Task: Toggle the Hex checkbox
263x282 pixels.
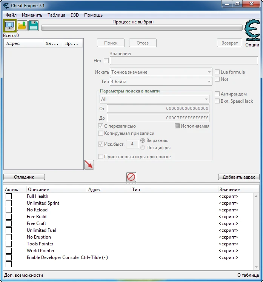Action: point(106,61)
